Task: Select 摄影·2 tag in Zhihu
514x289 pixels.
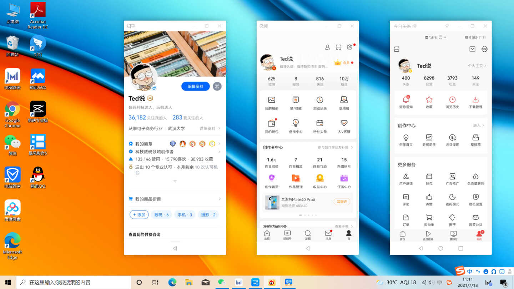Action: pyautogui.click(x=208, y=215)
